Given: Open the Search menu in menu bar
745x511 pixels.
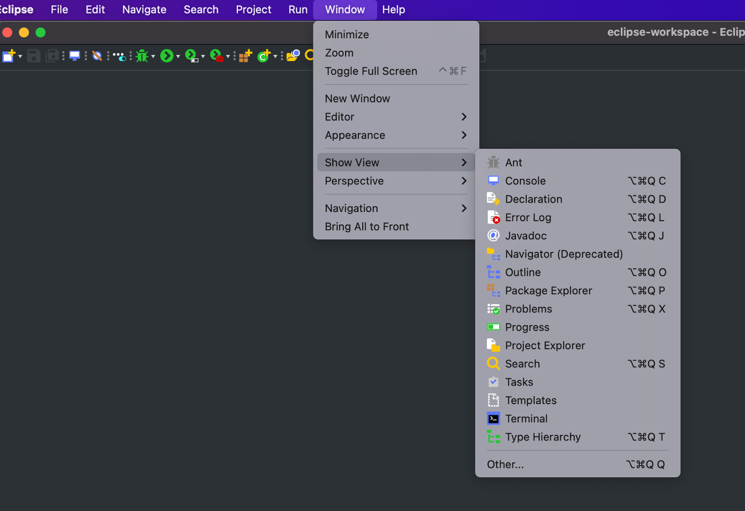Looking at the screenshot, I should coord(201,10).
